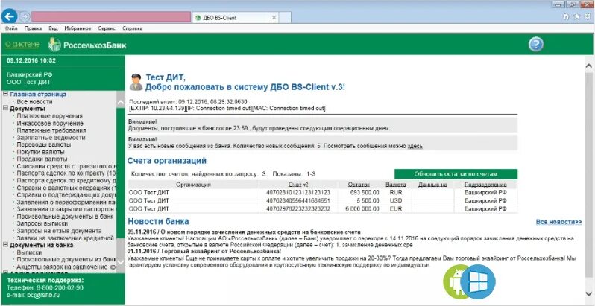Screen dimensions: 595x306
Task: Click the sidebar scroll down chevron
Action: pyautogui.click(x=120, y=261)
